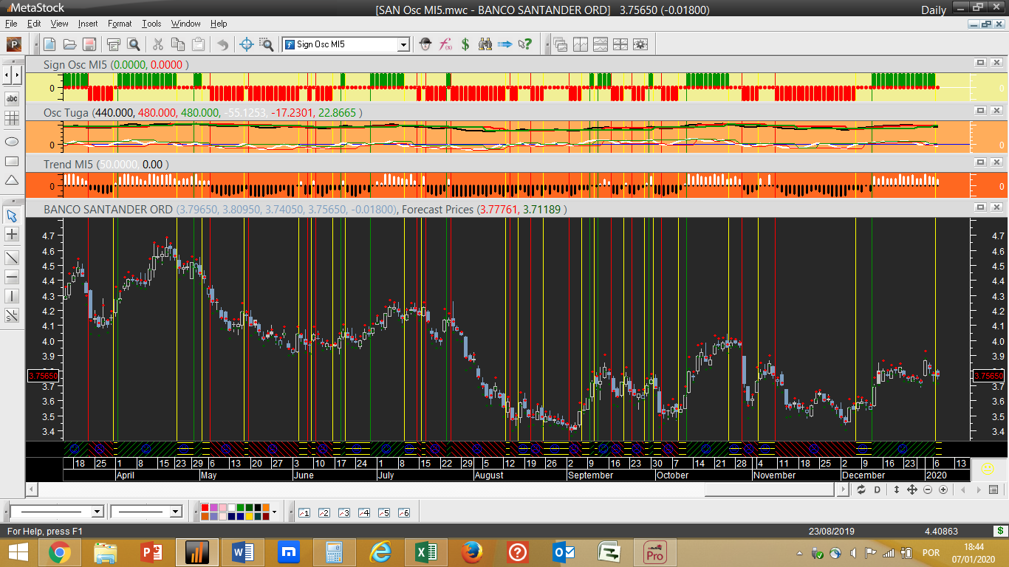Open the Format menu
Viewport: 1009px width, 567px height.
pyautogui.click(x=120, y=24)
